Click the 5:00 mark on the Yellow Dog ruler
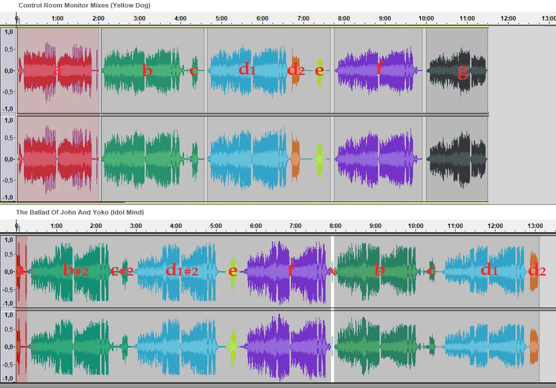 (x=221, y=18)
